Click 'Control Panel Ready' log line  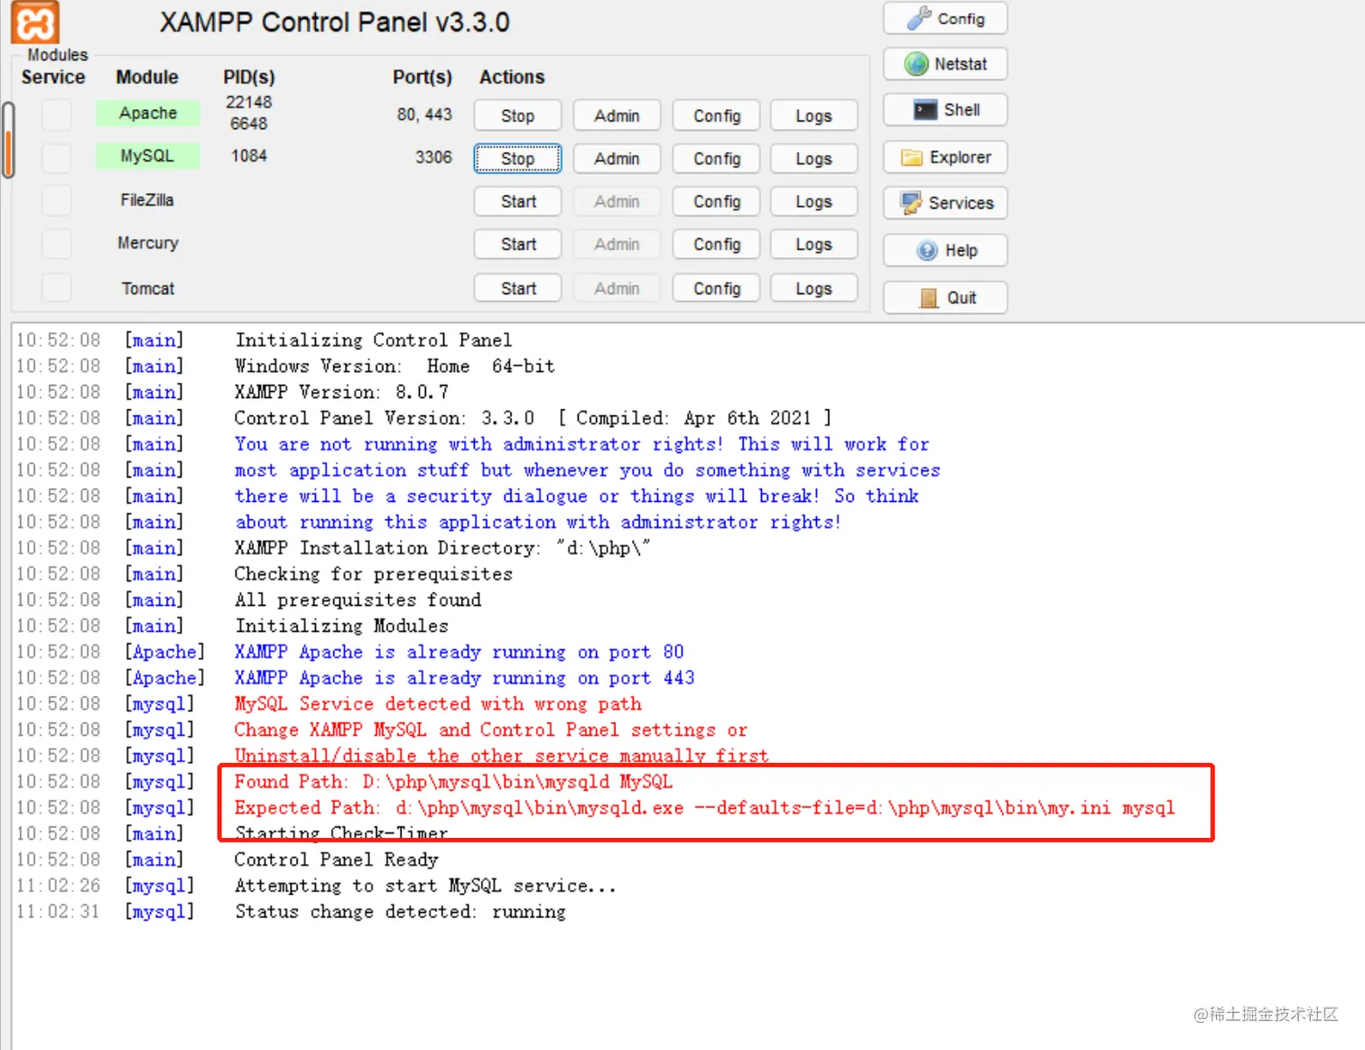[336, 860]
